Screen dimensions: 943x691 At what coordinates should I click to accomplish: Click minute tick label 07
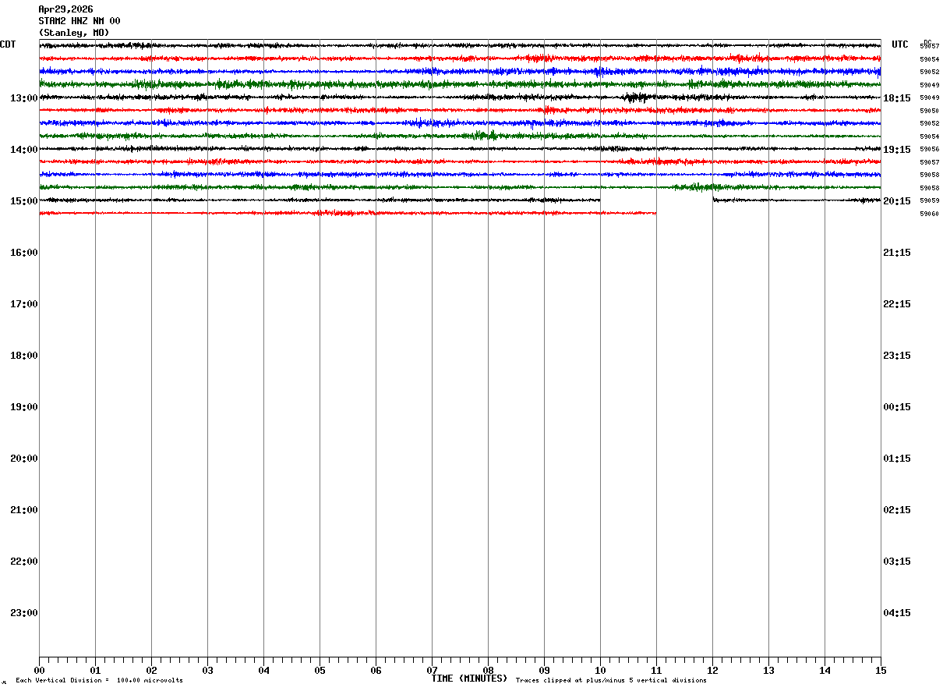pyautogui.click(x=432, y=671)
